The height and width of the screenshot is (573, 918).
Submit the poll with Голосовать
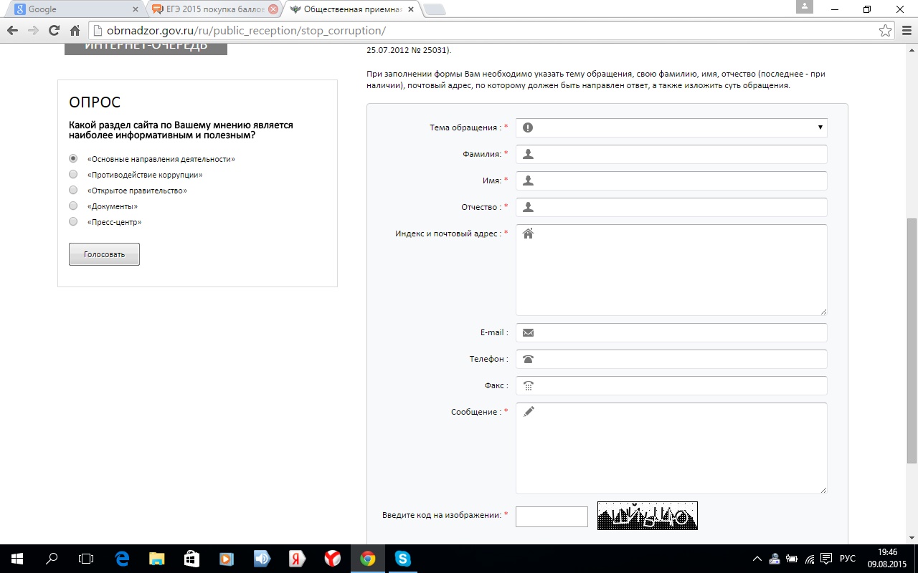tap(104, 254)
